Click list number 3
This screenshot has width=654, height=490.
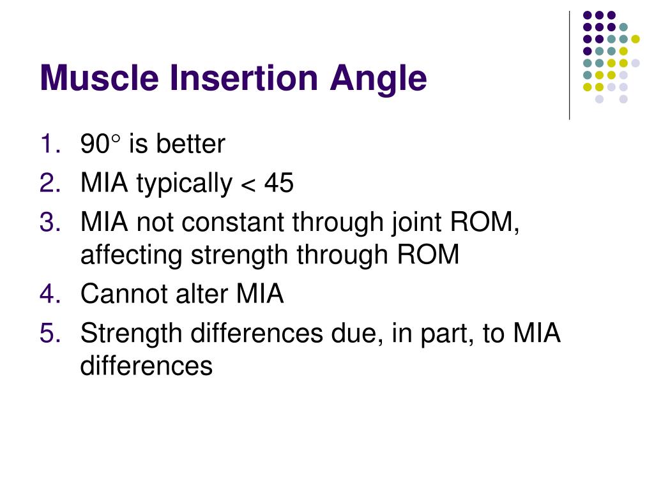[x=50, y=222]
